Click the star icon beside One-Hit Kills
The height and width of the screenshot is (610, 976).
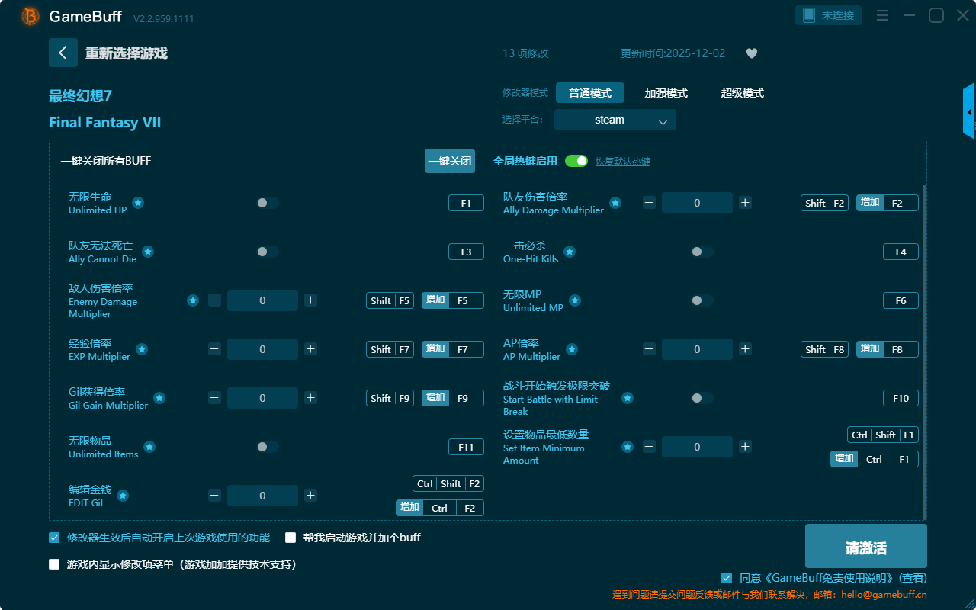tap(570, 252)
